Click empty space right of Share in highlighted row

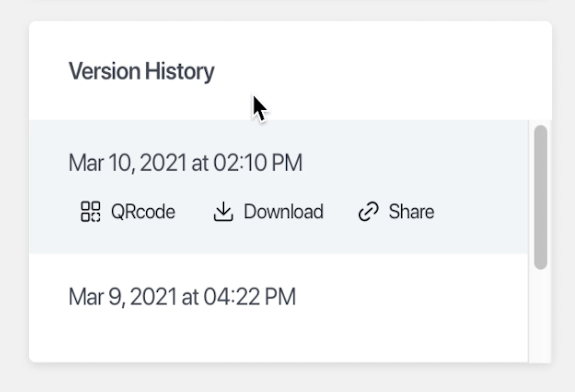(480, 211)
